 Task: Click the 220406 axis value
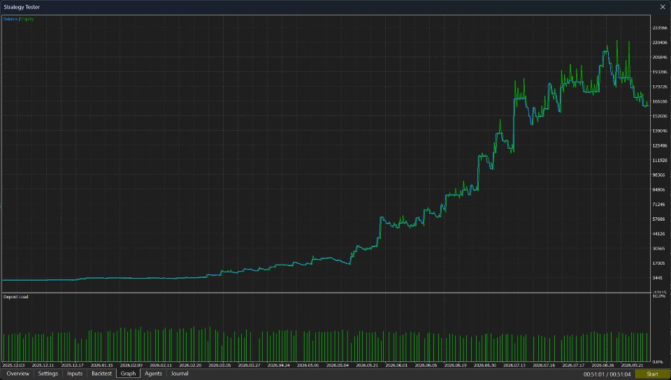pyautogui.click(x=659, y=43)
